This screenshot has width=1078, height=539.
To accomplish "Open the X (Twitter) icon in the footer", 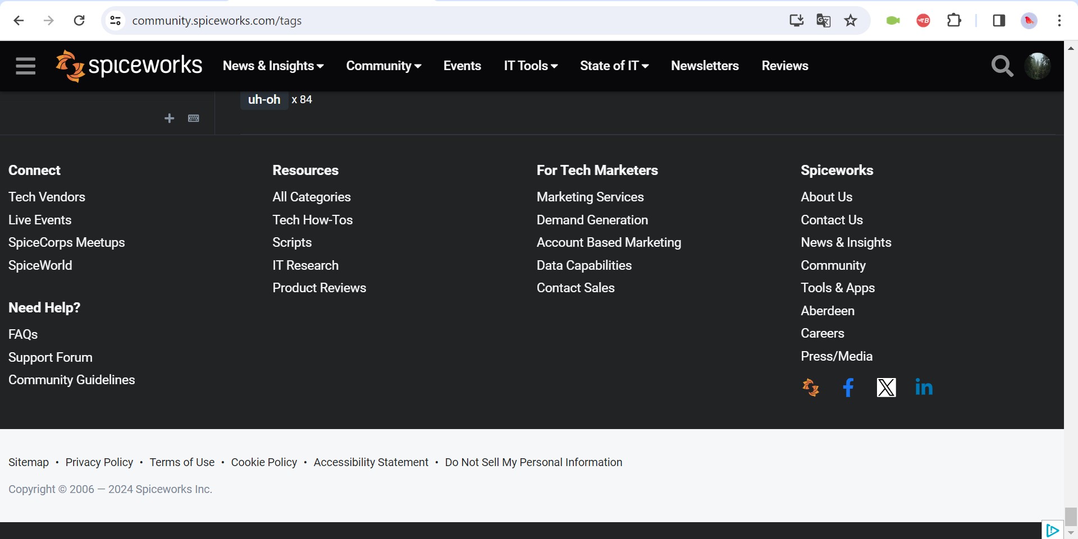I will point(886,388).
